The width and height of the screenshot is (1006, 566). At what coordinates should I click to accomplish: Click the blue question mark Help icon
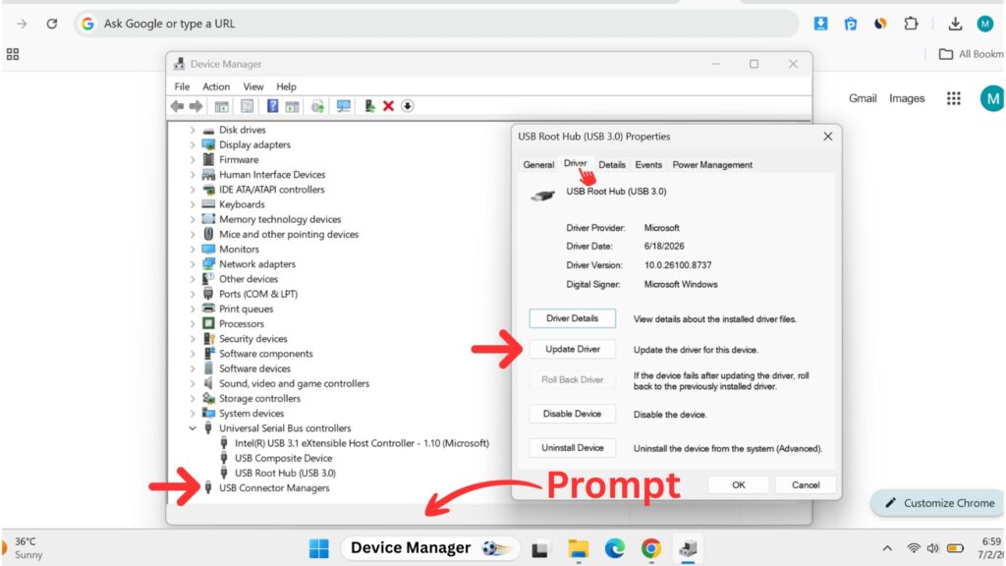[x=272, y=106]
